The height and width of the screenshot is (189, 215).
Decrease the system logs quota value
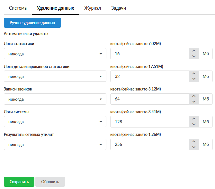pos(193,125)
